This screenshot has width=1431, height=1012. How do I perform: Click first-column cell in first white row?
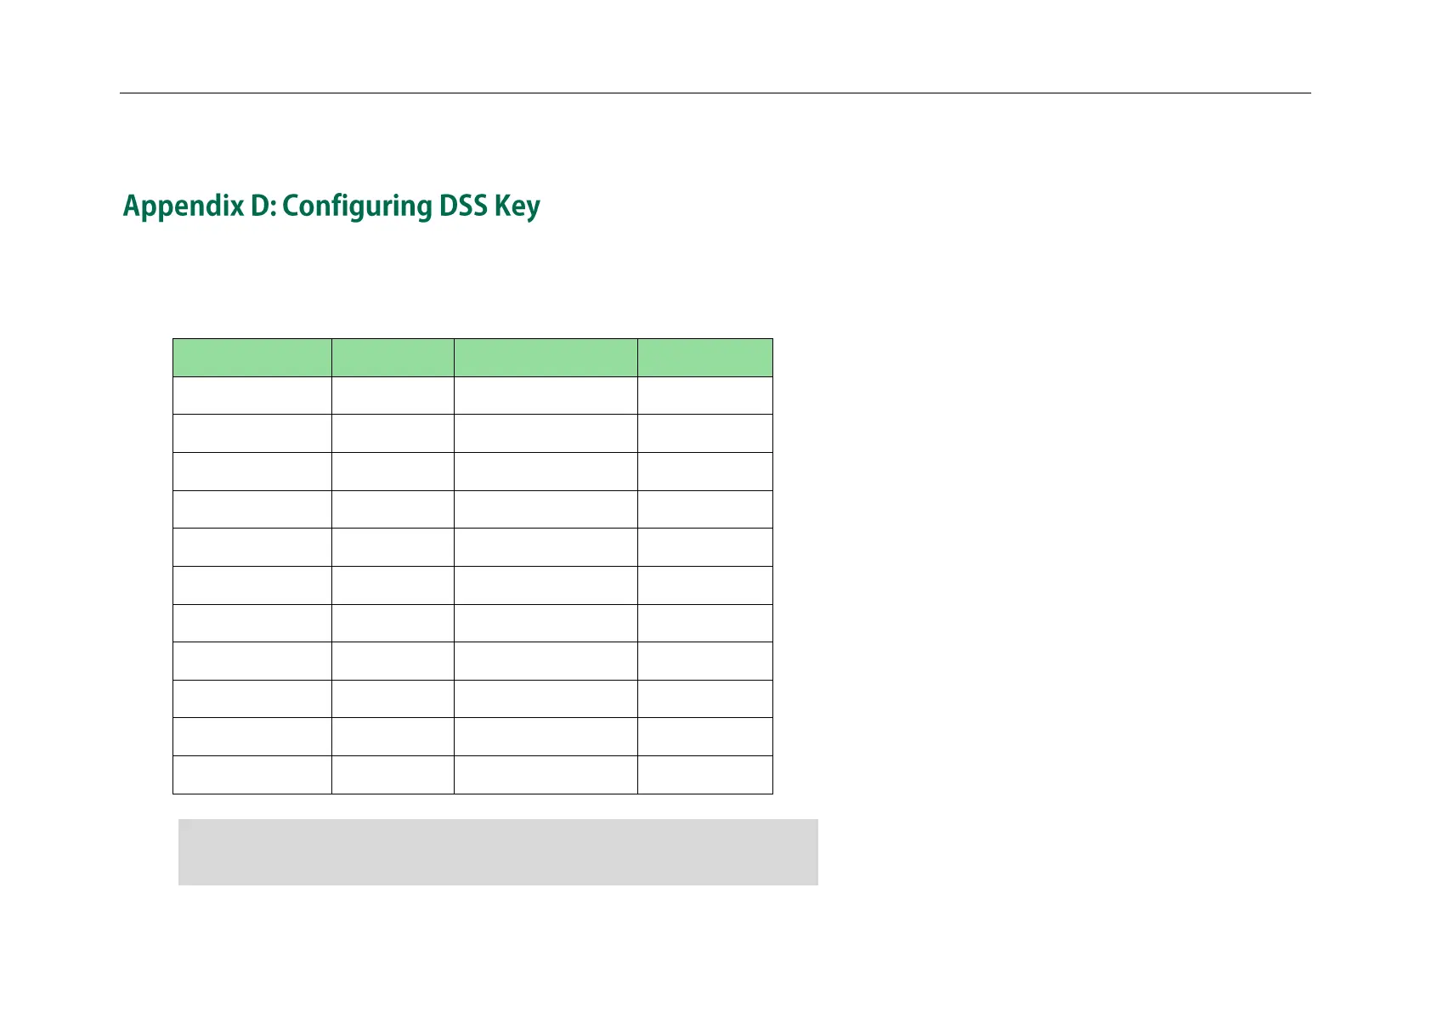click(252, 396)
